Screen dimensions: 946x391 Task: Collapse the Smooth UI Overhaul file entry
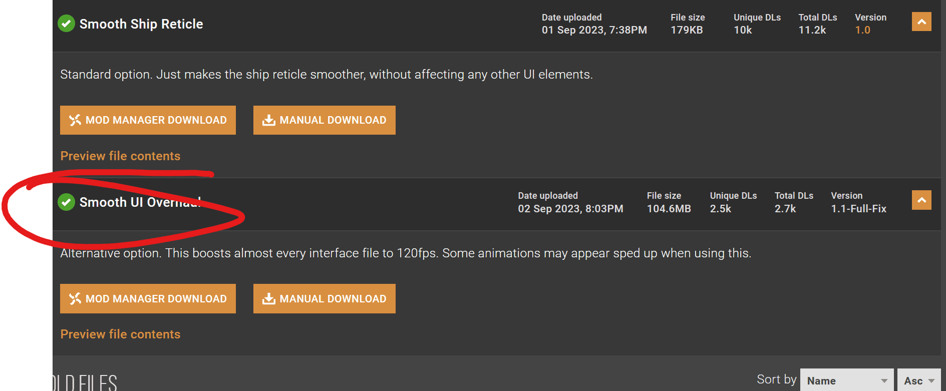coord(921,200)
